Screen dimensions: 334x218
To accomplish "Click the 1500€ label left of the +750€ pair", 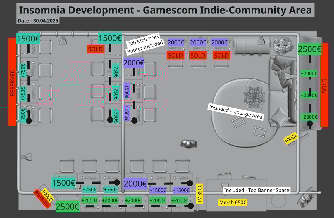I will pyautogui.click(x=63, y=183).
